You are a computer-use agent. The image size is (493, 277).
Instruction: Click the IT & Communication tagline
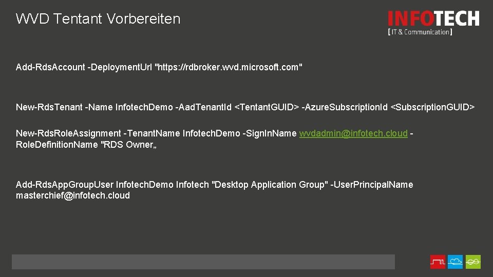pos(420,32)
